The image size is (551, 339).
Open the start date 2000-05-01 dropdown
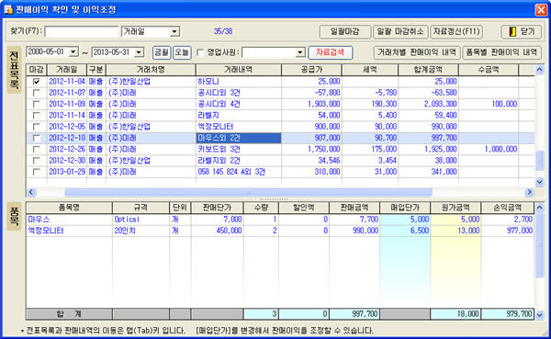[x=73, y=52]
